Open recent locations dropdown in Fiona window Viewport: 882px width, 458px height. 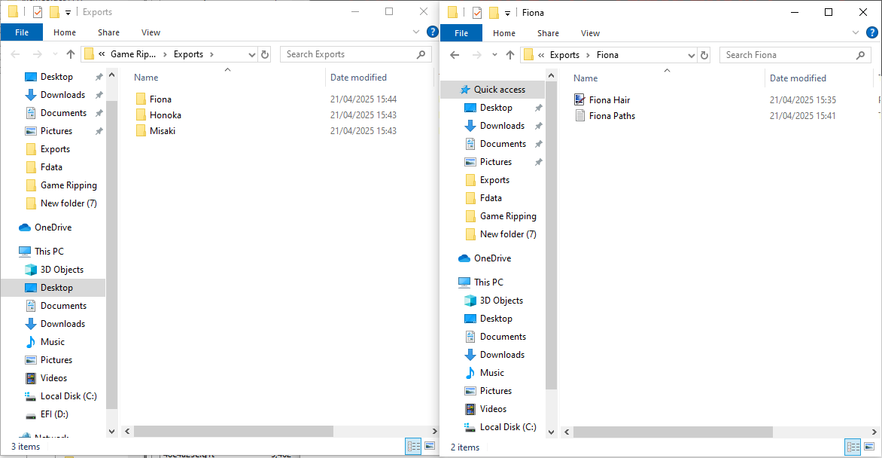(x=494, y=55)
